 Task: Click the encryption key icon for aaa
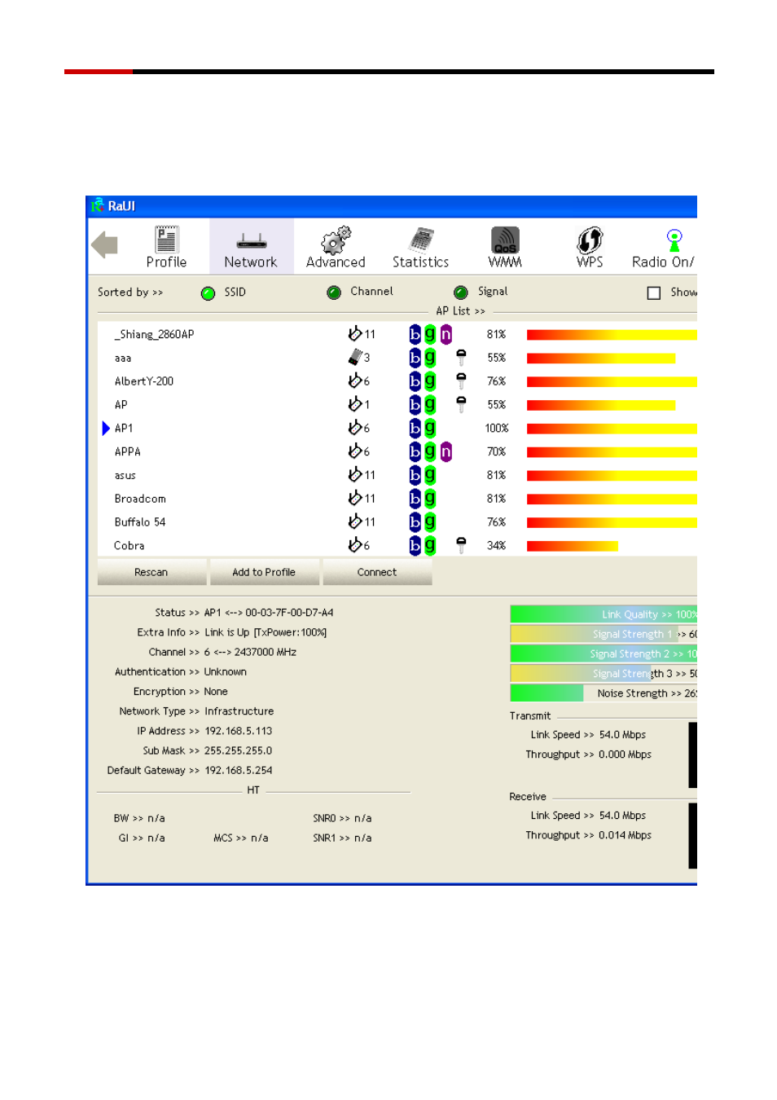[x=461, y=357]
